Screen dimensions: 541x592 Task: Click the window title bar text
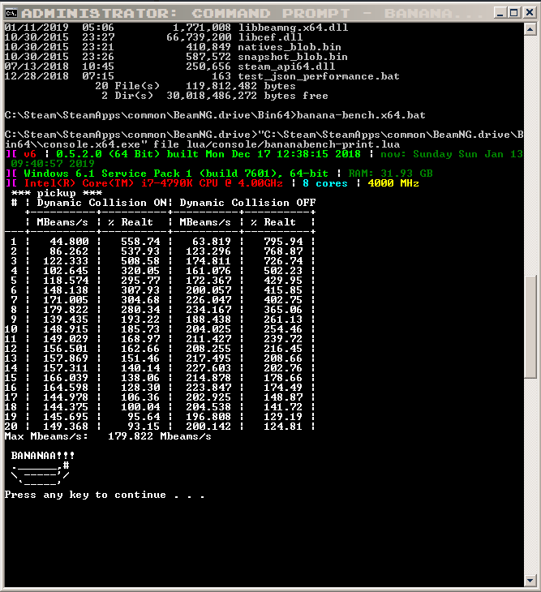(251, 14)
